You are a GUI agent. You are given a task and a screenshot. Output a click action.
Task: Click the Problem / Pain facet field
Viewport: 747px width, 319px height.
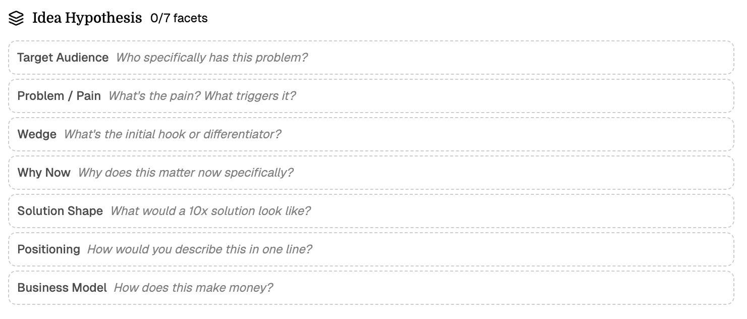[x=373, y=96]
